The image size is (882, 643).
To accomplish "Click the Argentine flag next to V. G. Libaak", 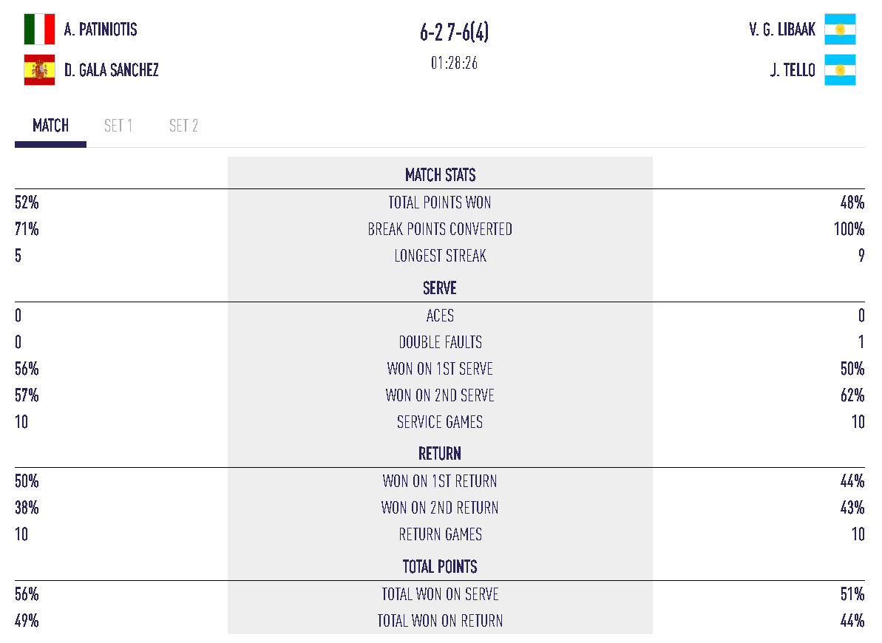I will point(840,30).
